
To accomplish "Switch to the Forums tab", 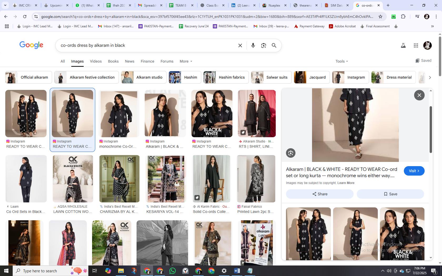I will [x=167, y=61].
